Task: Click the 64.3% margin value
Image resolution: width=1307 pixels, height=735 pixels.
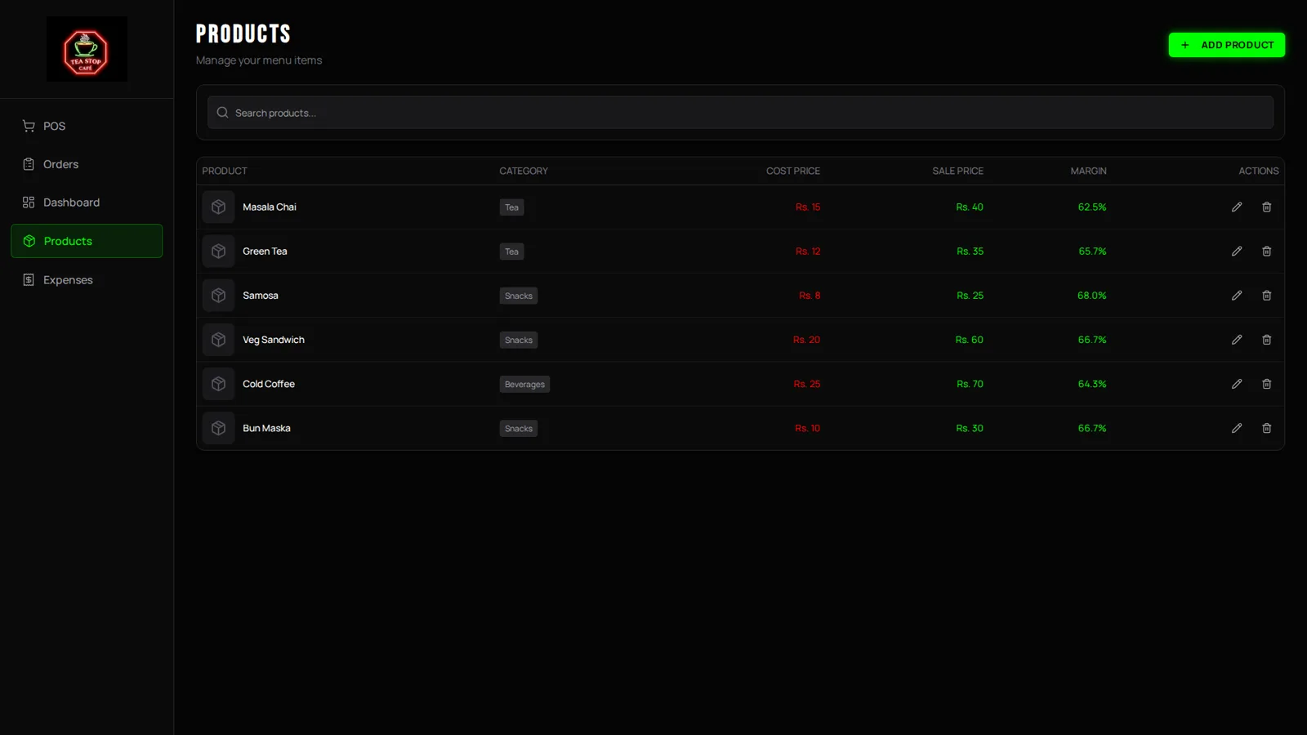Action: tap(1092, 384)
